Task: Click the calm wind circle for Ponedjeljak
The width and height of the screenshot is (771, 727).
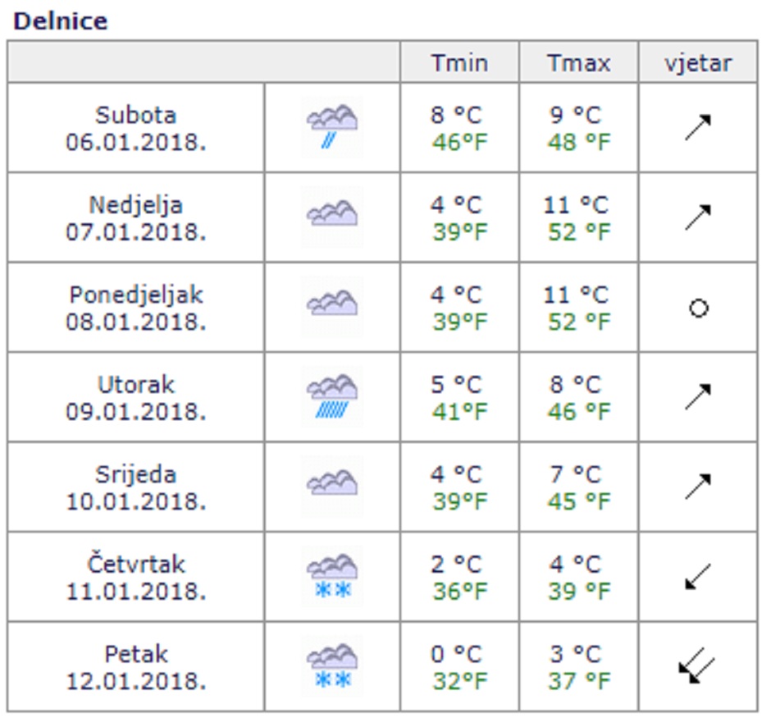Action: (698, 309)
